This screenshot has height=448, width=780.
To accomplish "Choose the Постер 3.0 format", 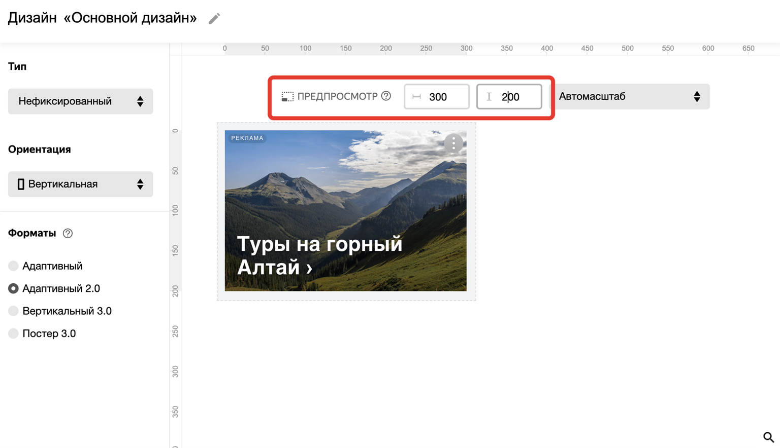I will coord(14,333).
